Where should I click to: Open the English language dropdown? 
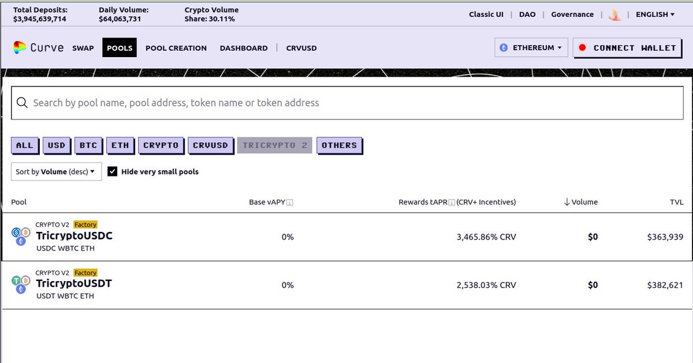click(x=655, y=14)
